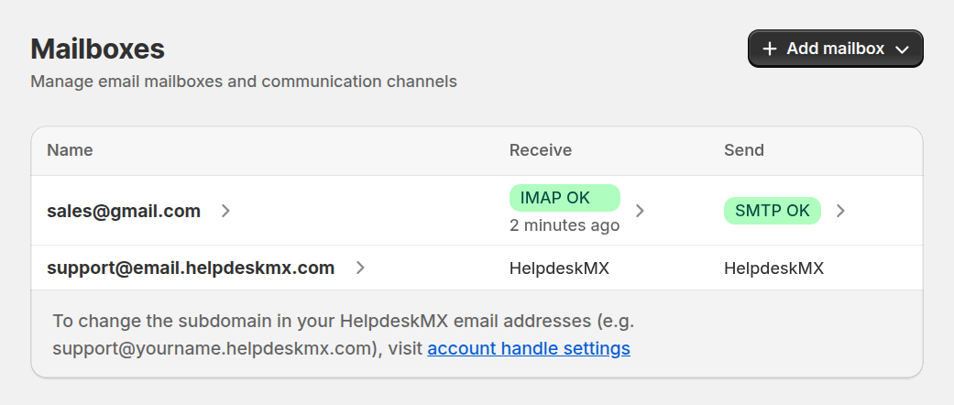Open the support@email.helpdeskmx.com mailbox
The image size is (954, 405).
point(191,268)
